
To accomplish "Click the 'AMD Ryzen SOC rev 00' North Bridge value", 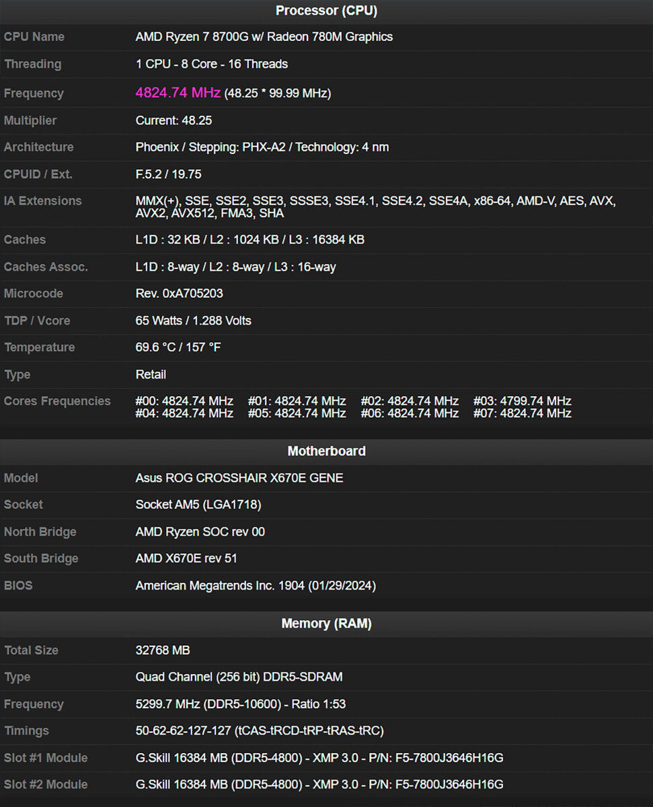I will pyautogui.click(x=200, y=532).
